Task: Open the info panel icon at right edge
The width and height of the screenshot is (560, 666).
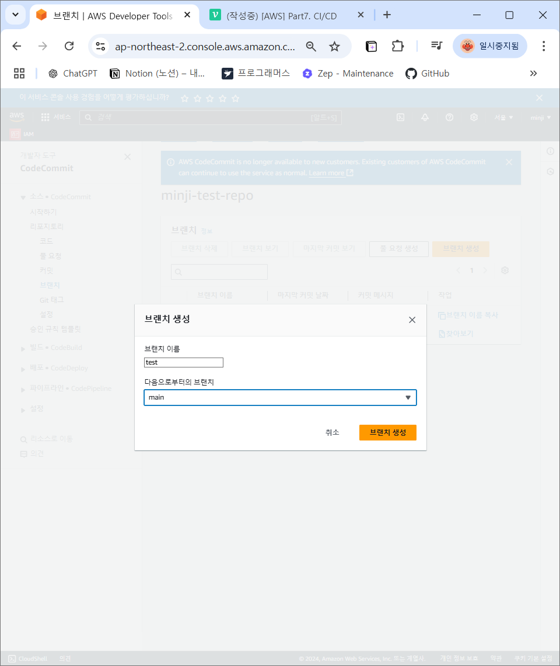Action: 550,151
